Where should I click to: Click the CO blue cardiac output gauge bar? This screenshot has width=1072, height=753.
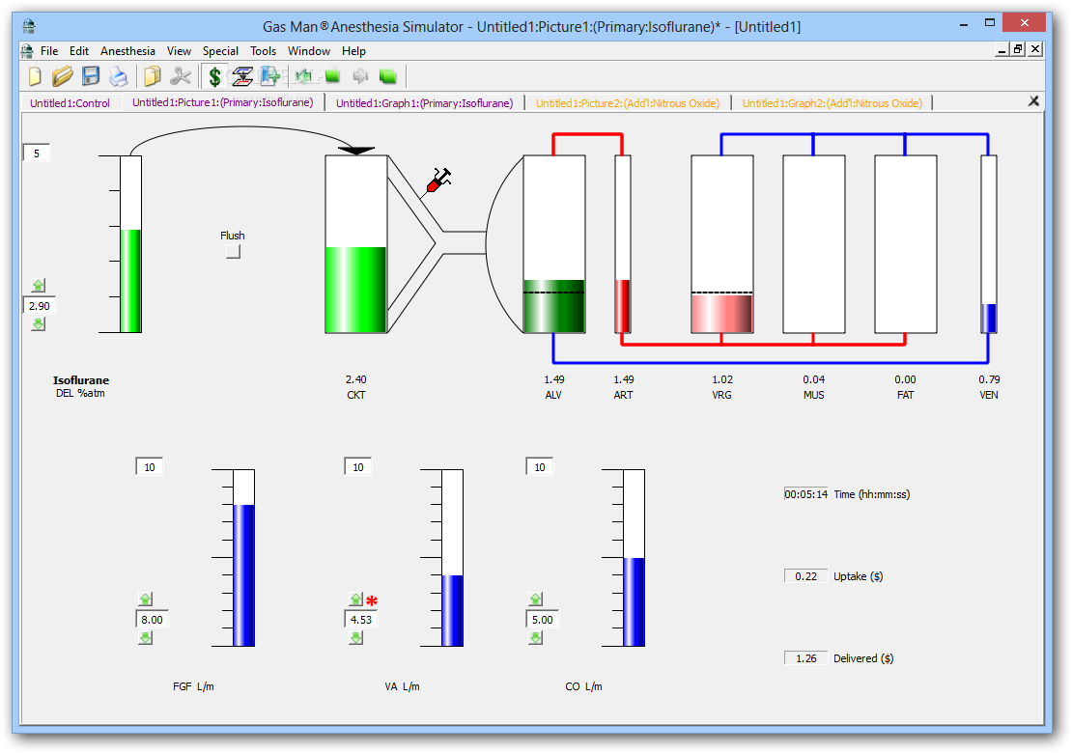634,558
